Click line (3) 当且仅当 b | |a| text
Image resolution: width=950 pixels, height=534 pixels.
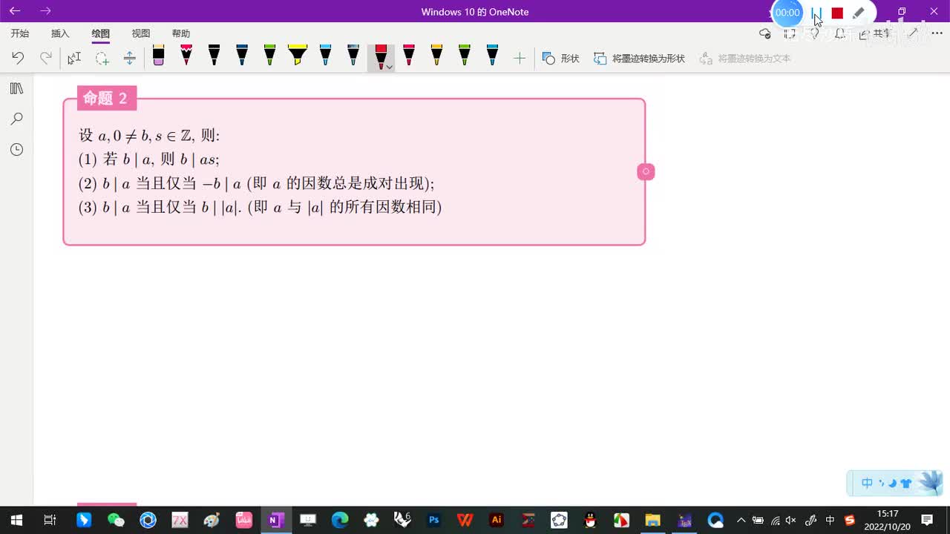point(260,207)
